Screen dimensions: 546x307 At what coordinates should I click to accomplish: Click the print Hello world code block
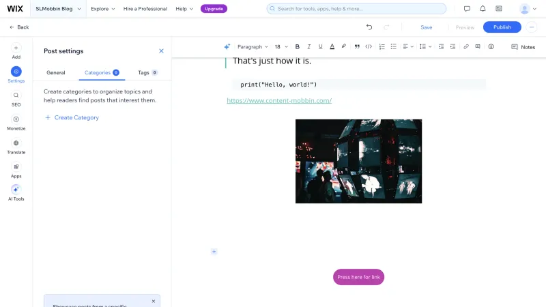click(359, 85)
